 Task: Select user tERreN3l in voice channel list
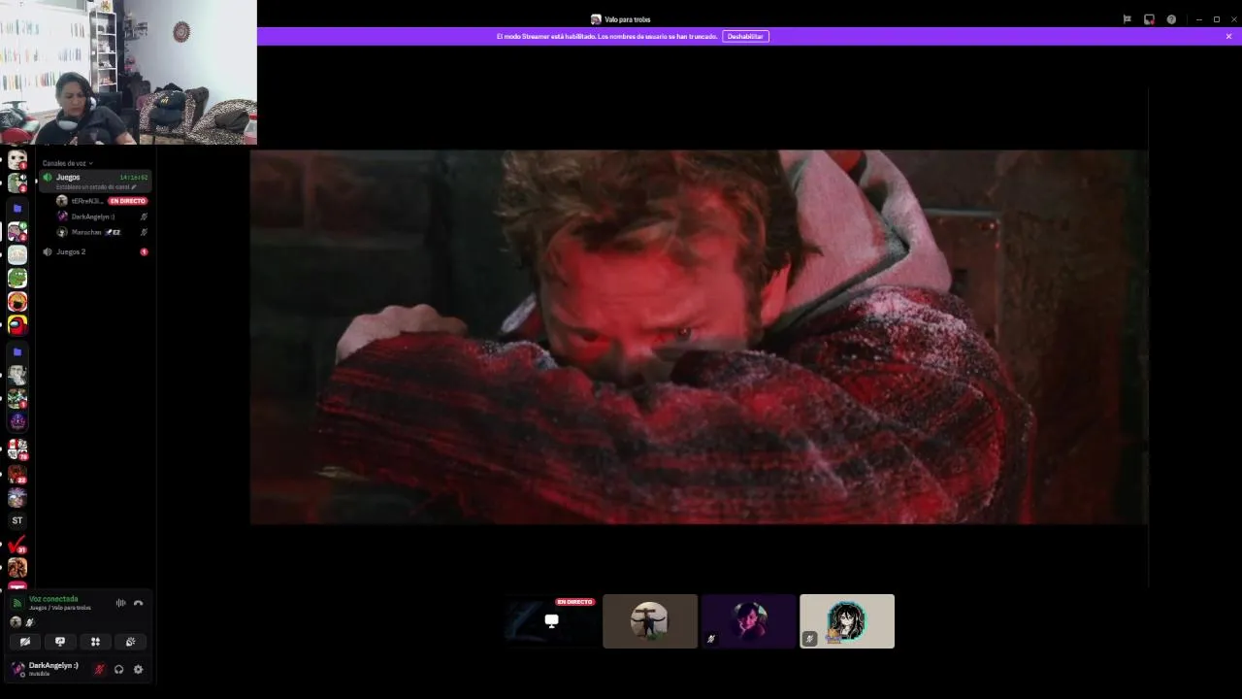tap(80, 201)
